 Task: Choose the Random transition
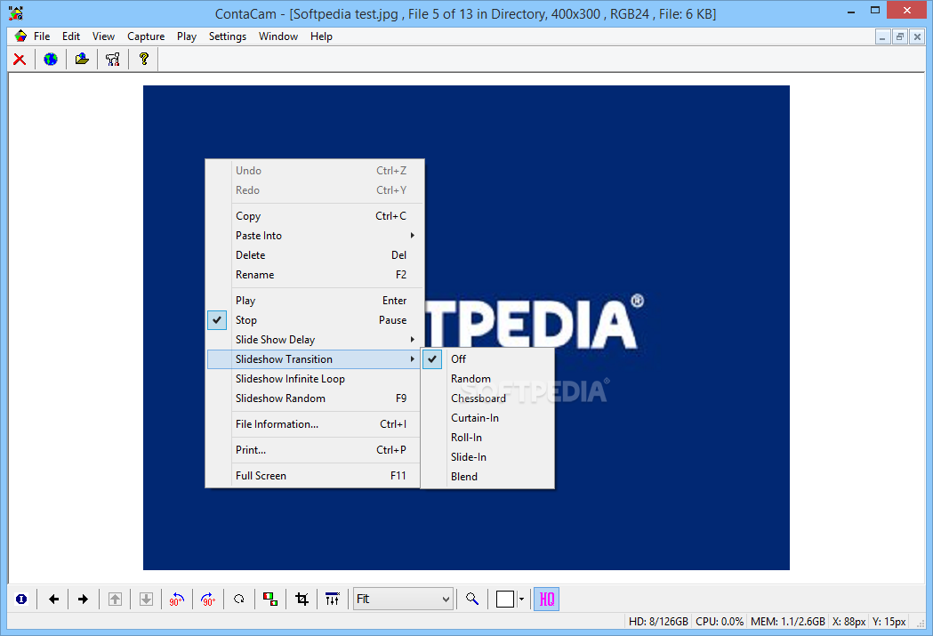pos(487,379)
